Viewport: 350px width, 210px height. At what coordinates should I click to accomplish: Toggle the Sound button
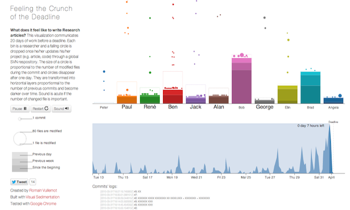tap(61, 109)
